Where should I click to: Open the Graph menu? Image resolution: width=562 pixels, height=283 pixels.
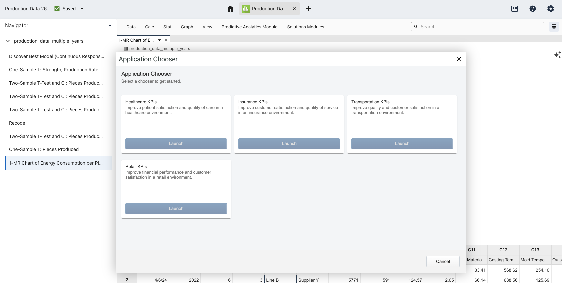coord(187,27)
